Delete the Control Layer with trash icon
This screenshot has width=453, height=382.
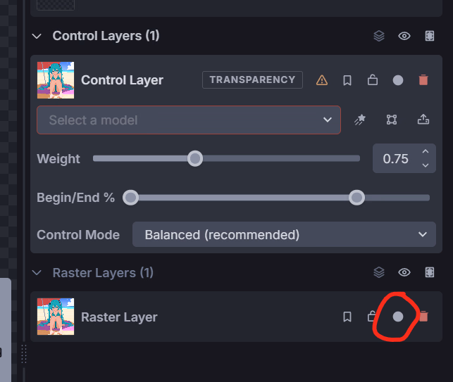click(x=423, y=80)
